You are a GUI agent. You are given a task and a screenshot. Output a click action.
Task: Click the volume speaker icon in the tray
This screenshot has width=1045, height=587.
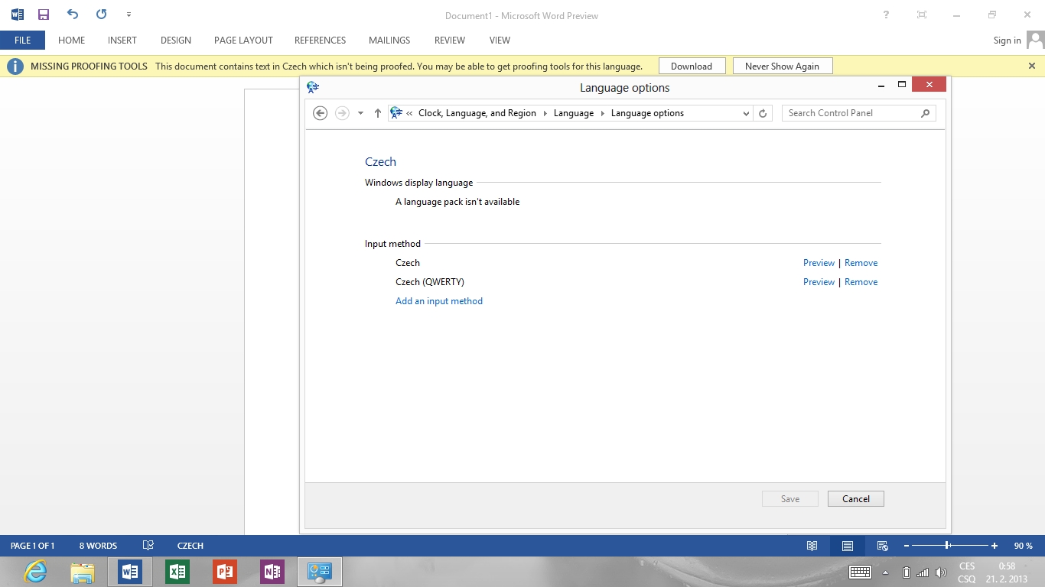pos(941,572)
